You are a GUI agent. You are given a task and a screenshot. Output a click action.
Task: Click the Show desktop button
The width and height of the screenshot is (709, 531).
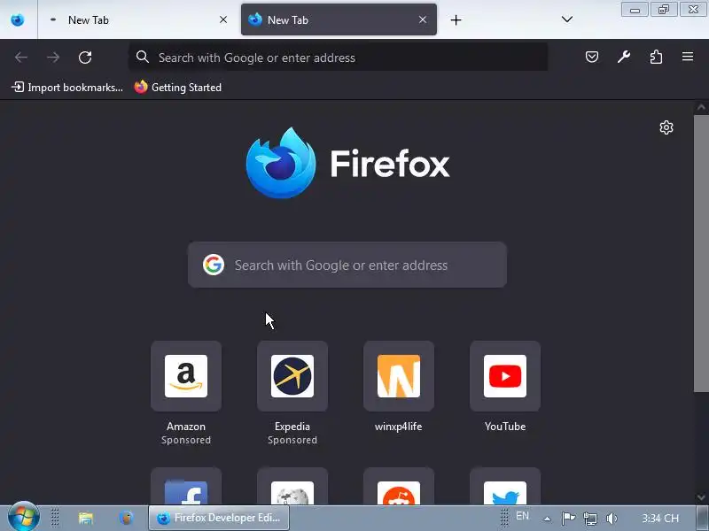[x=703, y=518]
